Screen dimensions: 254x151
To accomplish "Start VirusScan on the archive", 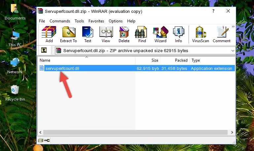I will pos(200,34).
